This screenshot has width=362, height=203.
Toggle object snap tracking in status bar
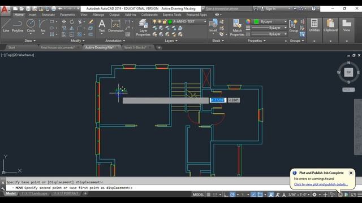tap(253, 195)
